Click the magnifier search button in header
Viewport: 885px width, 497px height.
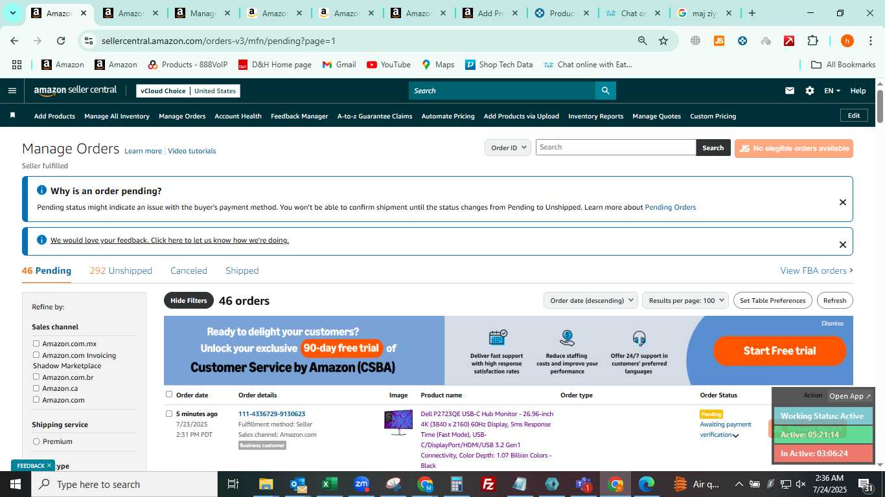(605, 91)
